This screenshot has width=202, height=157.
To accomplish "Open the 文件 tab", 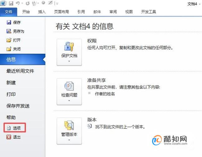I will tap(9, 12).
